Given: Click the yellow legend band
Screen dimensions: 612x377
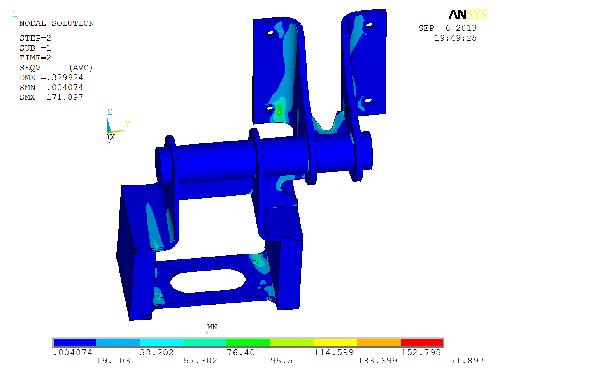Looking at the screenshot, I should [x=335, y=342].
